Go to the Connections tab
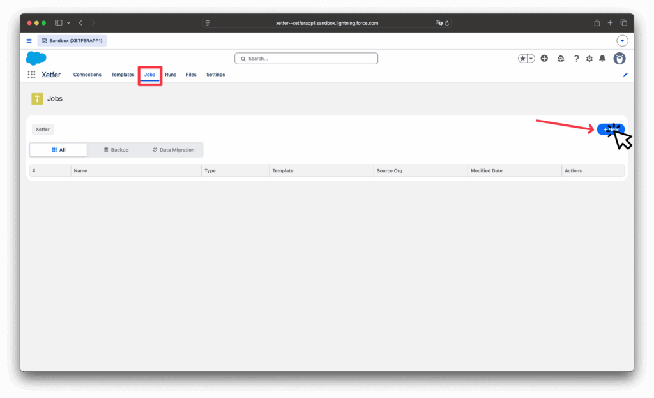Screen dimensions: 654x398 pyautogui.click(x=87, y=75)
